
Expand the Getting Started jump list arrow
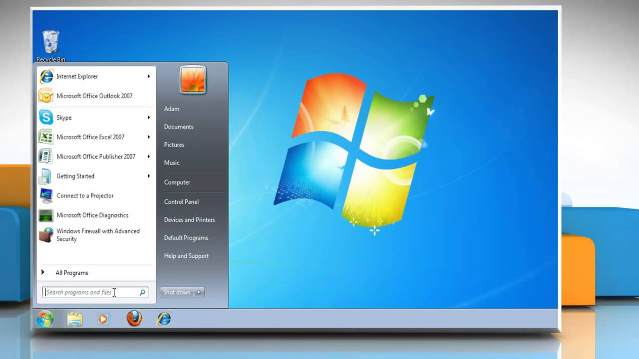[x=149, y=176]
